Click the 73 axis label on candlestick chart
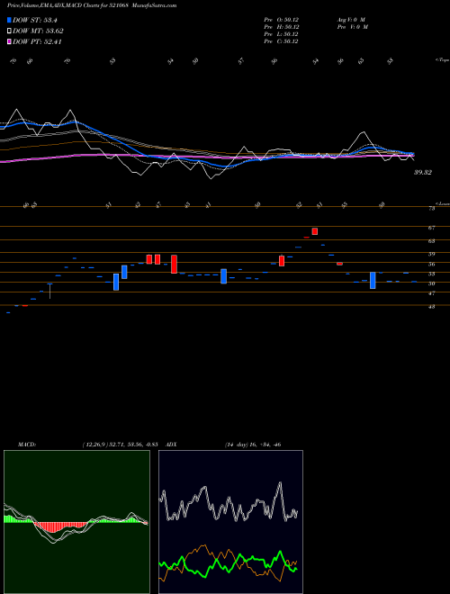 [432, 209]
